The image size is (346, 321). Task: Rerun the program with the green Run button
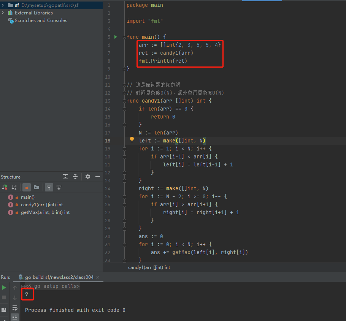pos(4,288)
